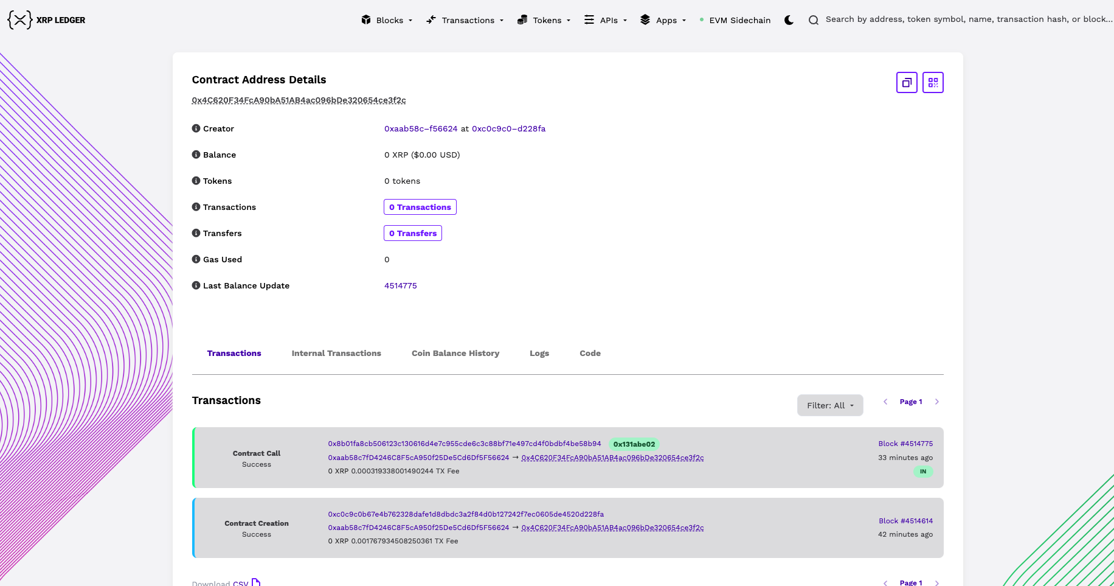Switch to the Logs tab

[x=539, y=353]
